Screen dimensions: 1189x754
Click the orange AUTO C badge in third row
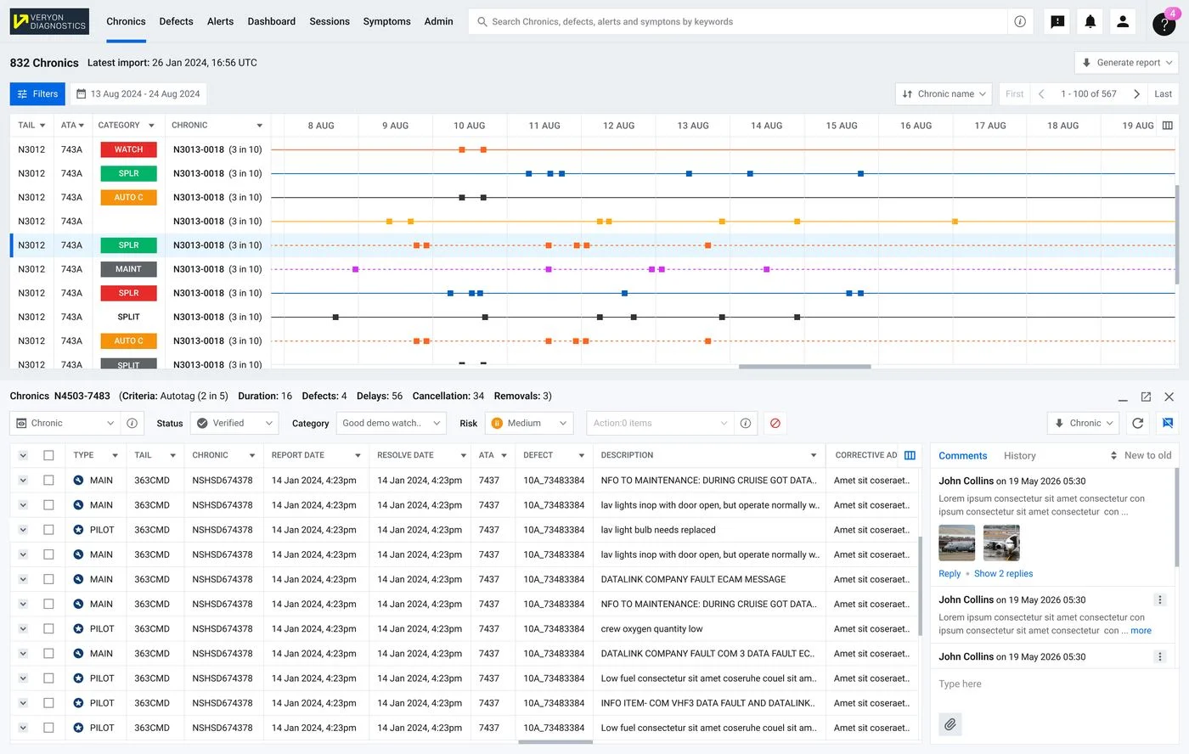coord(128,197)
